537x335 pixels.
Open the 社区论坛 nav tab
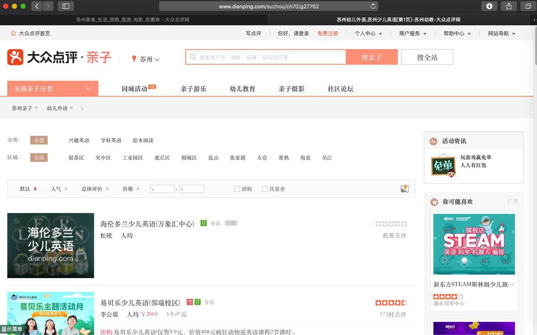click(x=340, y=89)
